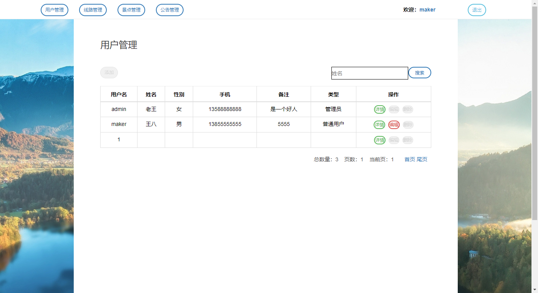
Task: Click the scrollbar down arrow
Action: tap(535, 290)
